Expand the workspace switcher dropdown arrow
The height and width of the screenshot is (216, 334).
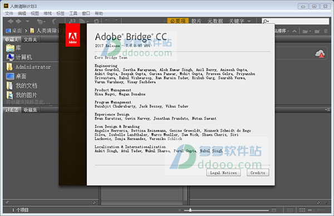(x=249, y=21)
